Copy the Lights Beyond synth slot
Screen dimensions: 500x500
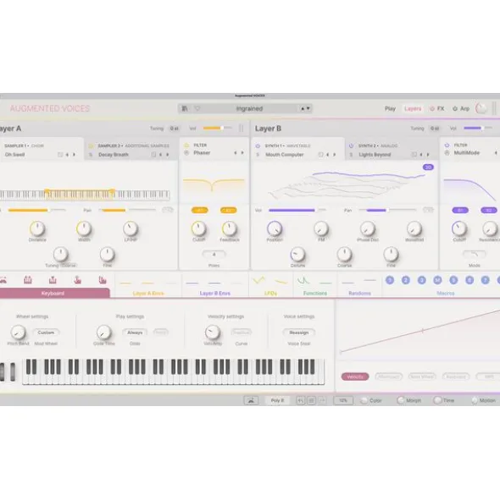(x=414, y=155)
